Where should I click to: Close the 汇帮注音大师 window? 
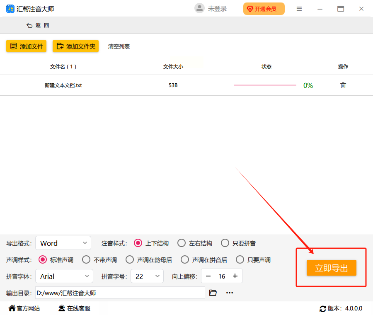[x=361, y=9]
